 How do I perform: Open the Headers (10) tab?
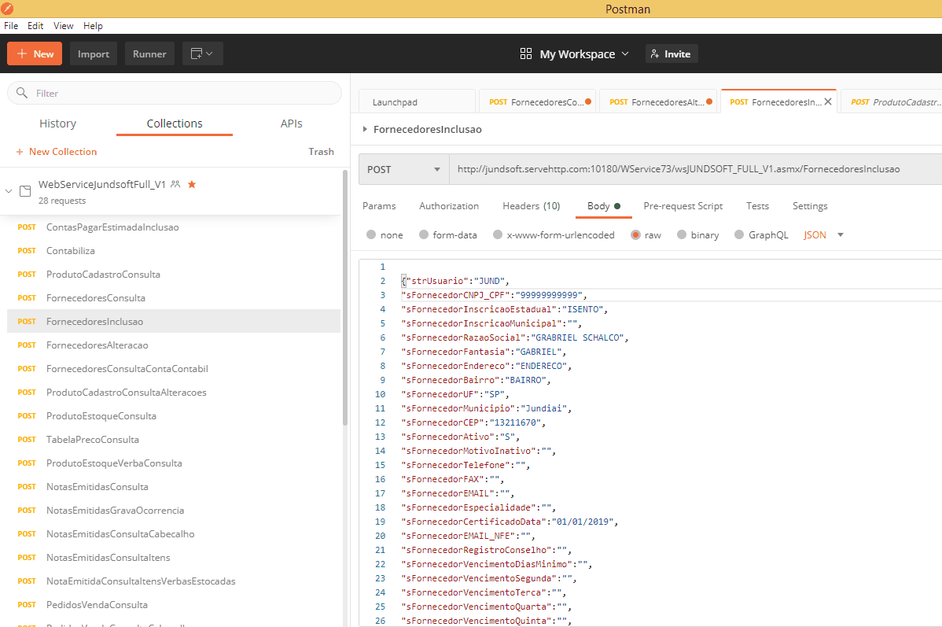(x=531, y=206)
